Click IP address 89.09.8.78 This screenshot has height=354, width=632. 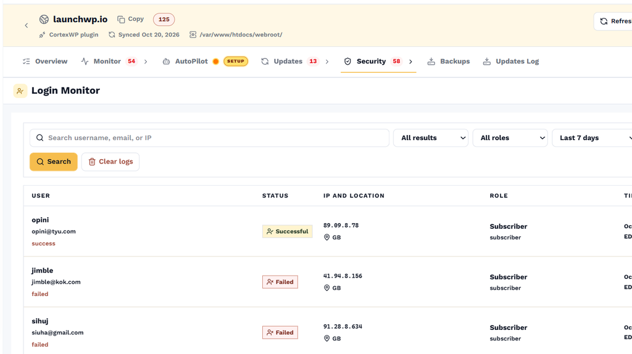pos(341,226)
